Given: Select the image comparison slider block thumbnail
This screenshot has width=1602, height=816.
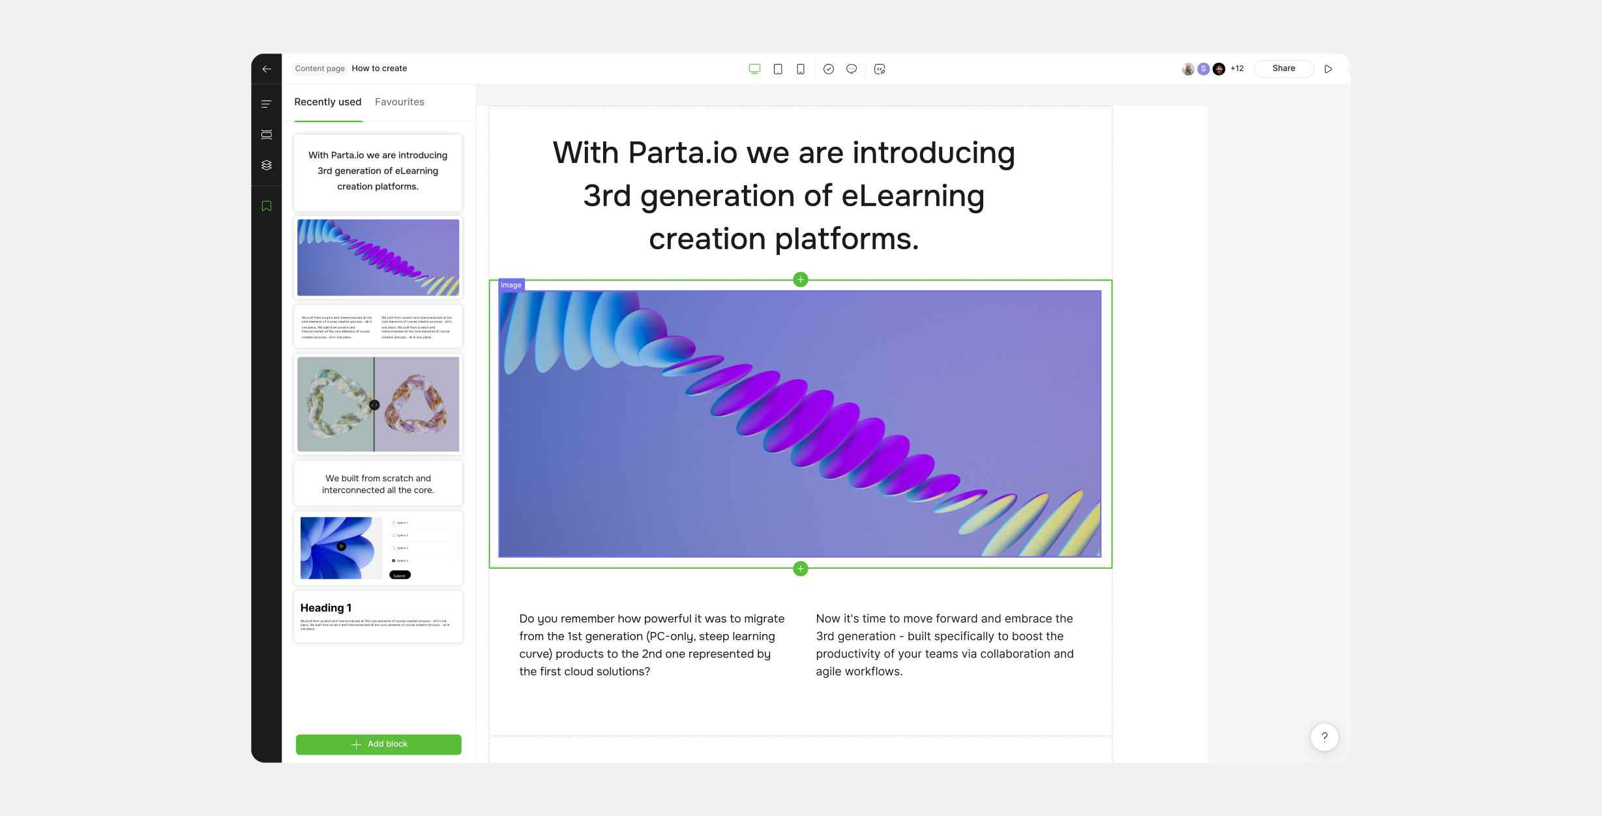Looking at the screenshot, I should [378, 404].
